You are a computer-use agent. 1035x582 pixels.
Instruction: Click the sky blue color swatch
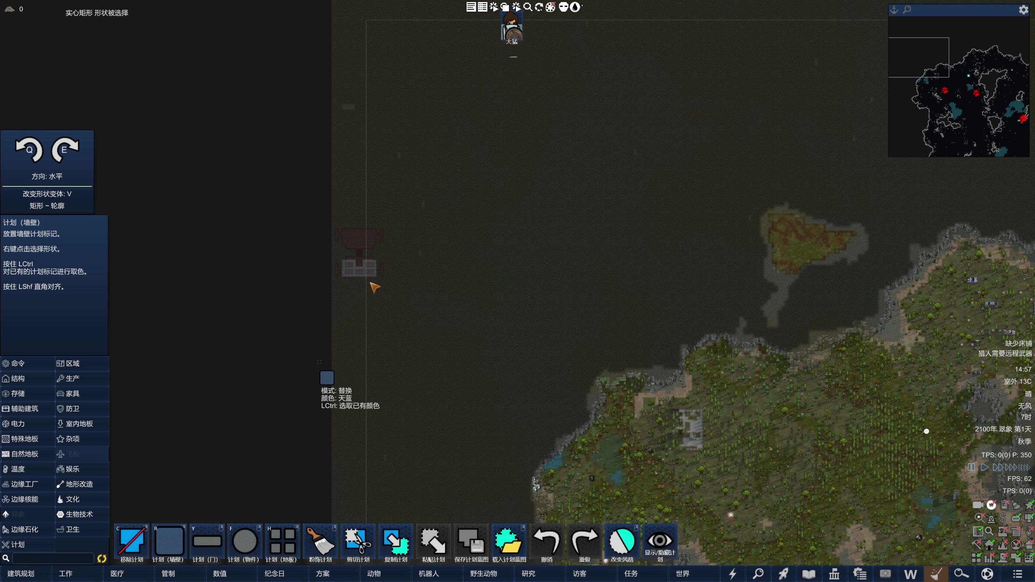pos(327,377)
